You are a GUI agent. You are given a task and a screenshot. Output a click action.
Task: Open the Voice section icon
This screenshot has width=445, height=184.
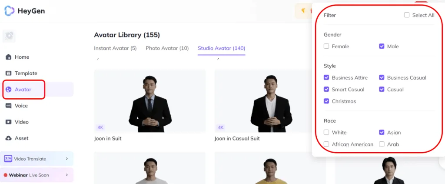pos(9,106)
